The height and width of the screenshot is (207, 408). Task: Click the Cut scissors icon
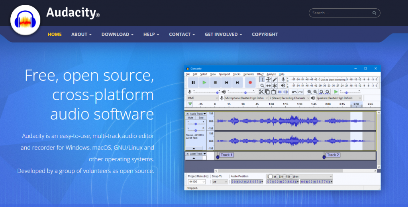point(261,92)
